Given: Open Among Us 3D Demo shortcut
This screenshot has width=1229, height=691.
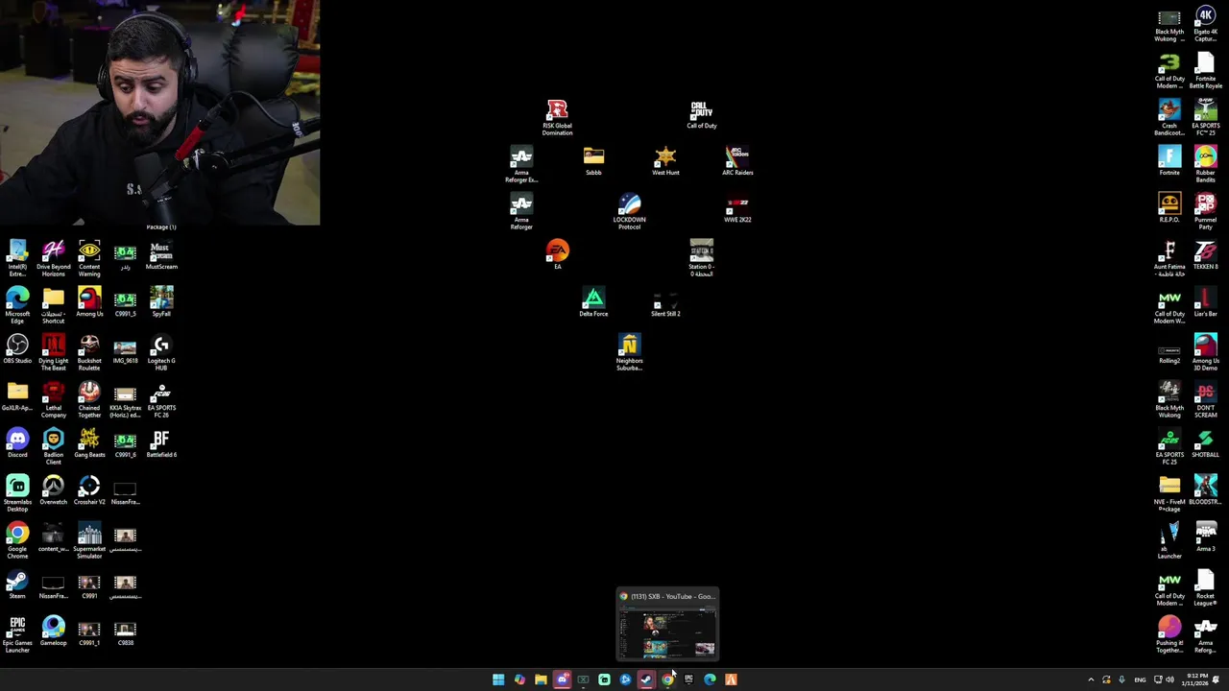Looking at the screenshot, I should (1205, 352).
